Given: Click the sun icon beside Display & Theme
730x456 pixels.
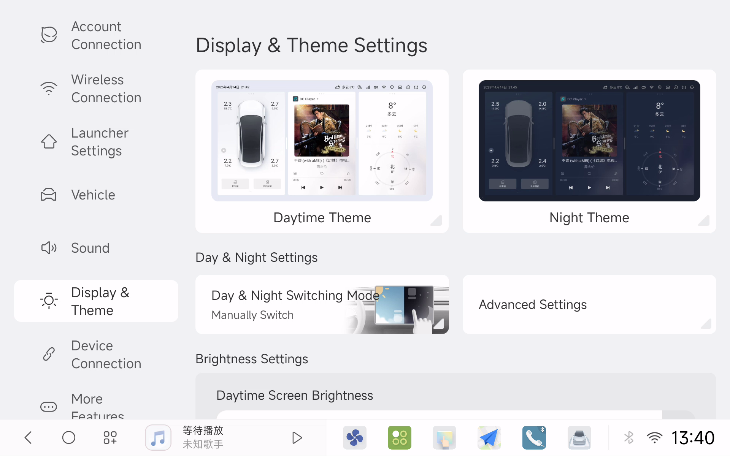Looking at the screenshot, I should click(x=49, y=301).
